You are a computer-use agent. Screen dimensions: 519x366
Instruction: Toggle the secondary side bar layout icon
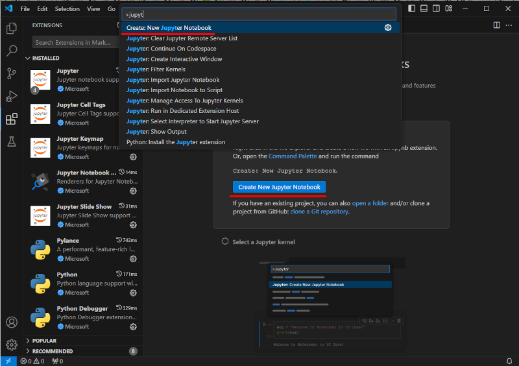[x=436, y=8]
